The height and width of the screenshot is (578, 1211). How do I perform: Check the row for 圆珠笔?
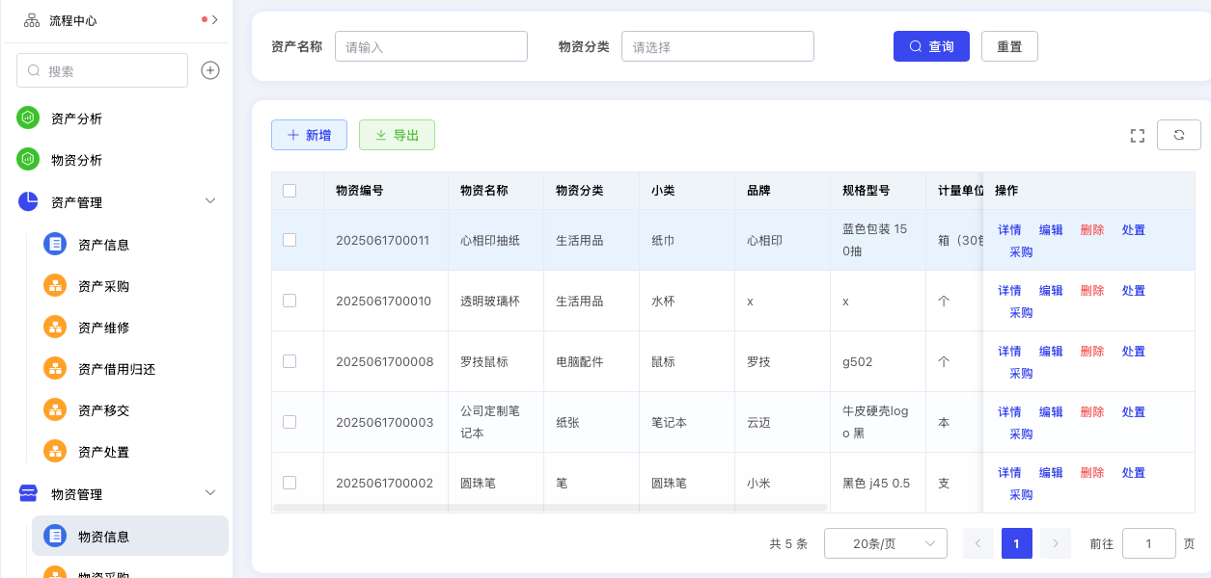tap(289, 483)
